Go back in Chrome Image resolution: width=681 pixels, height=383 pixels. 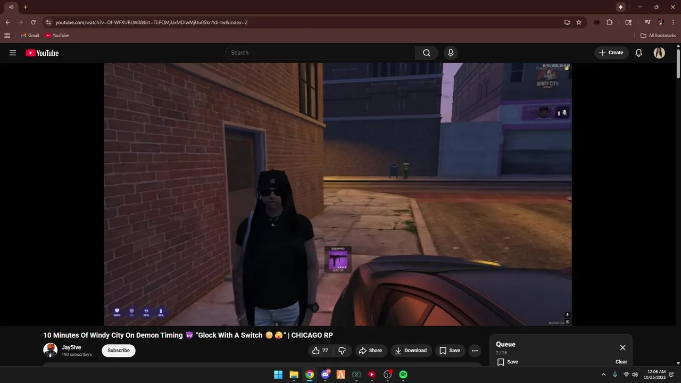(x=7, y=22)
